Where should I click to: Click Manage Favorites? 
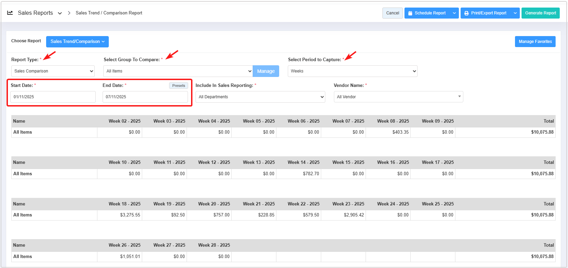click(535, 42)
